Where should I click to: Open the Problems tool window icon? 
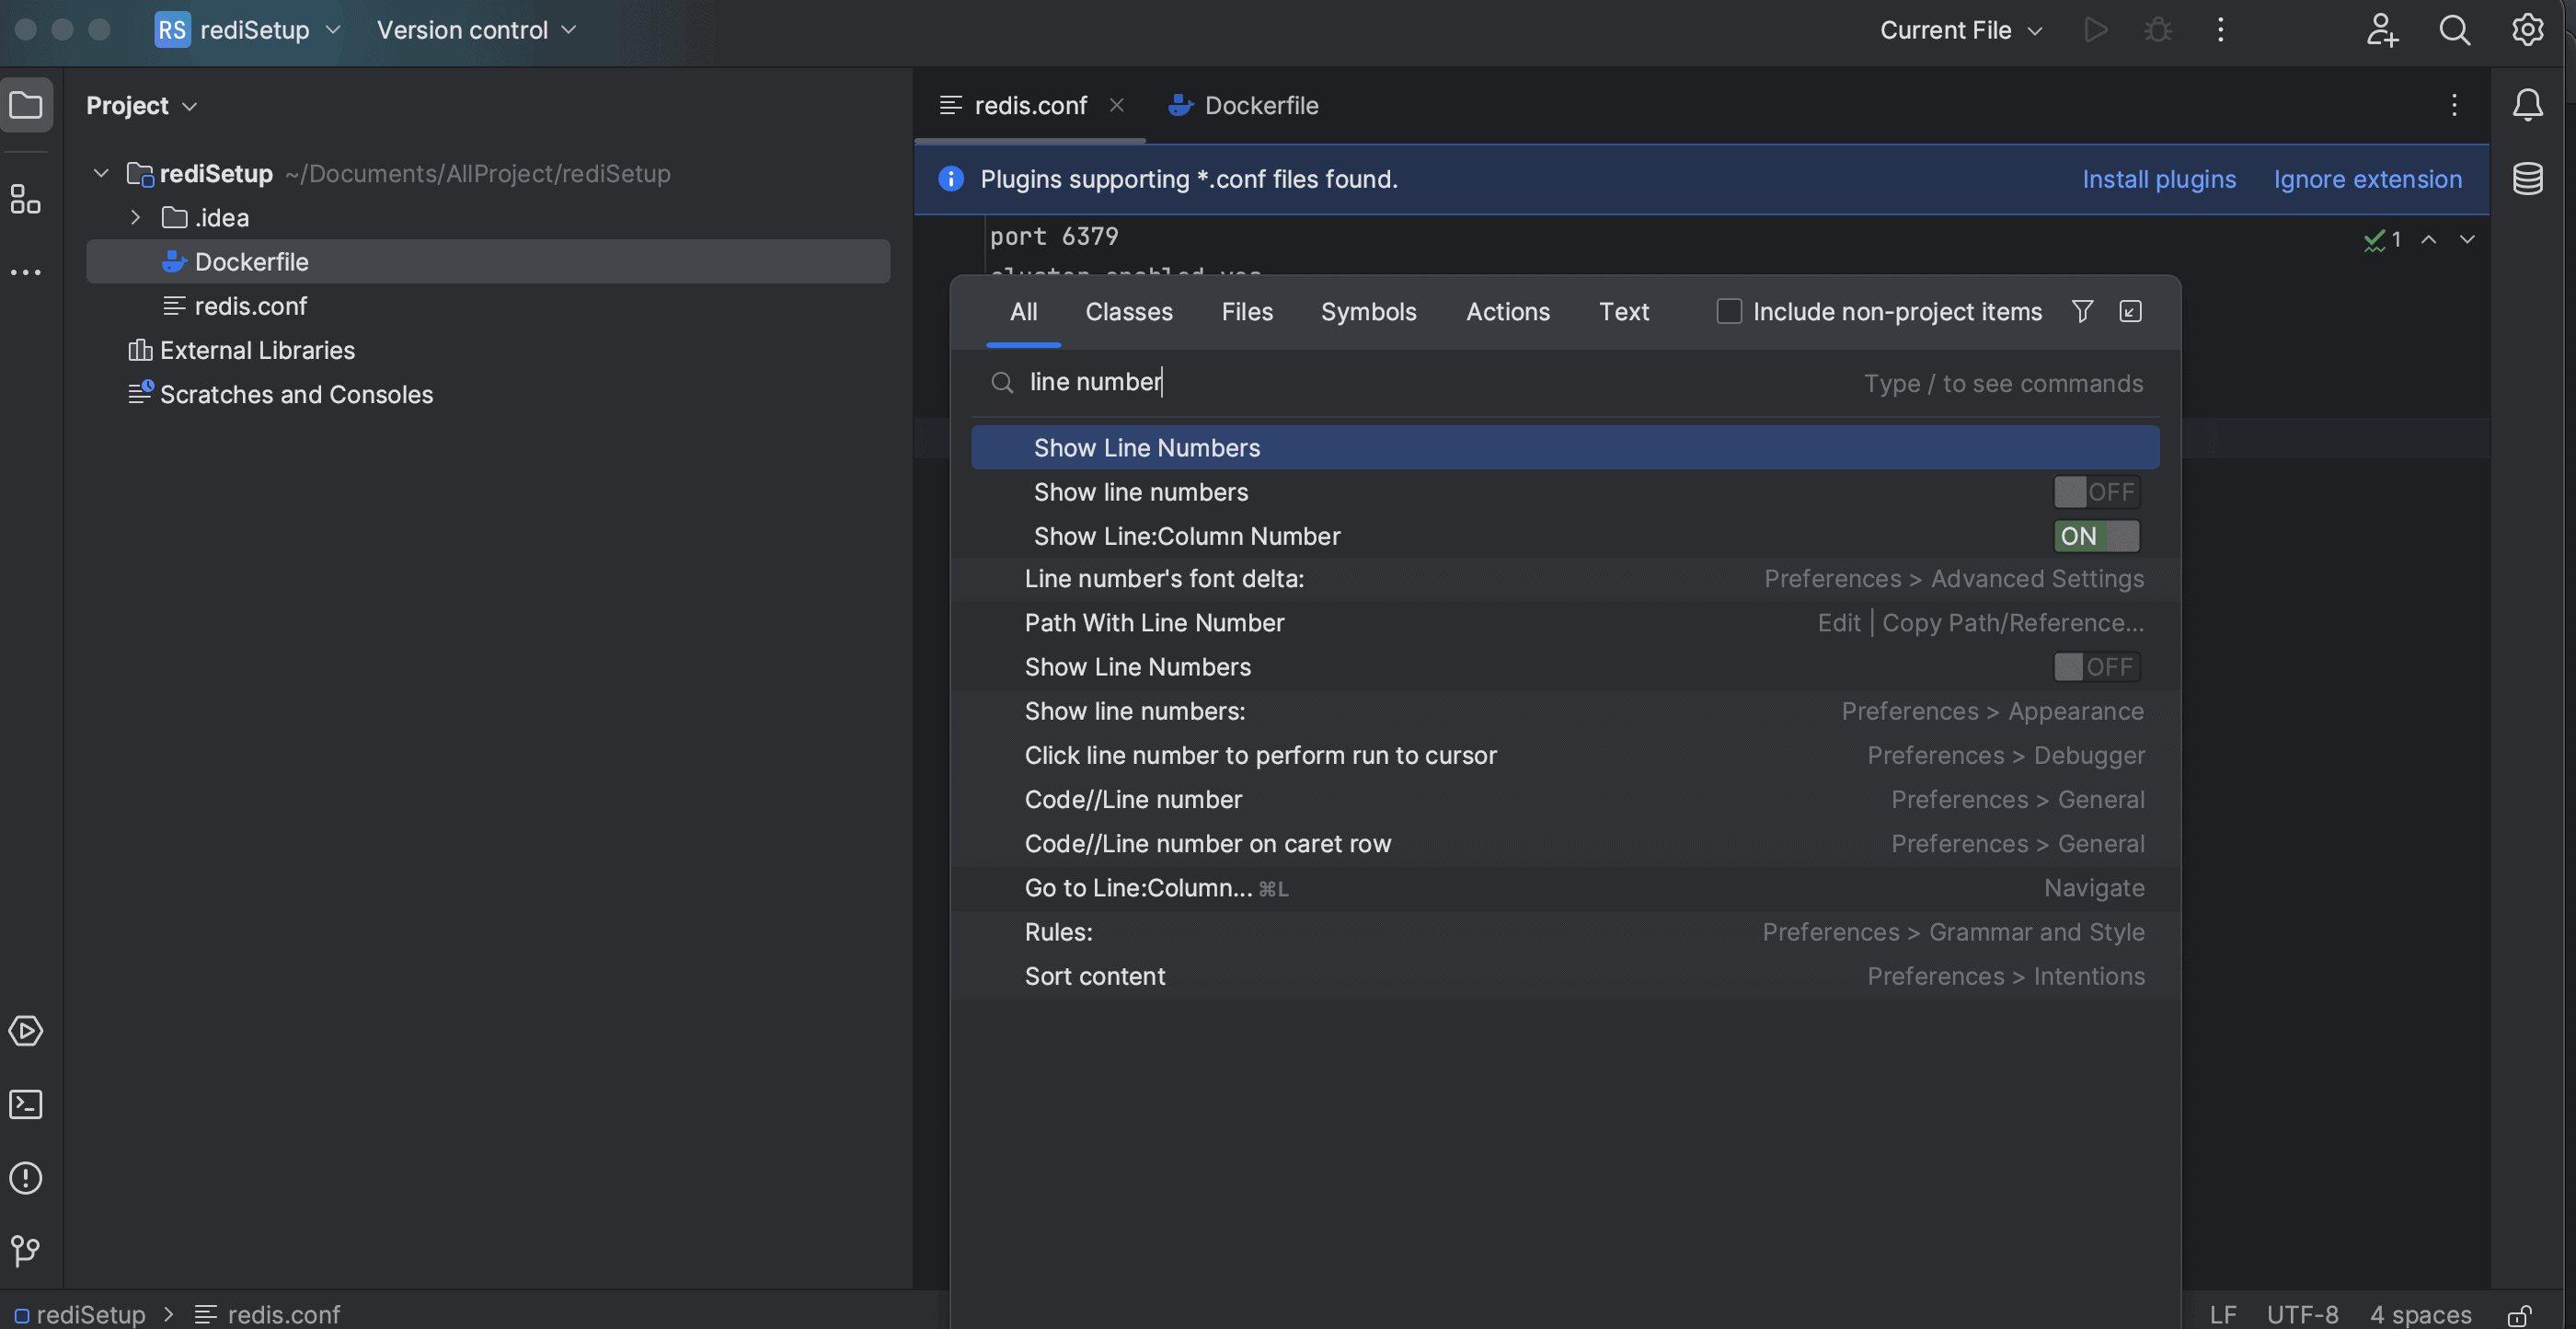click(x=26, y=1178)
